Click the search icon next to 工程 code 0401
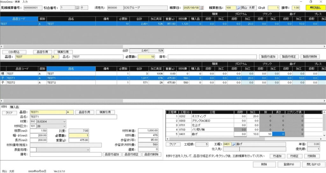 (234, 144)
